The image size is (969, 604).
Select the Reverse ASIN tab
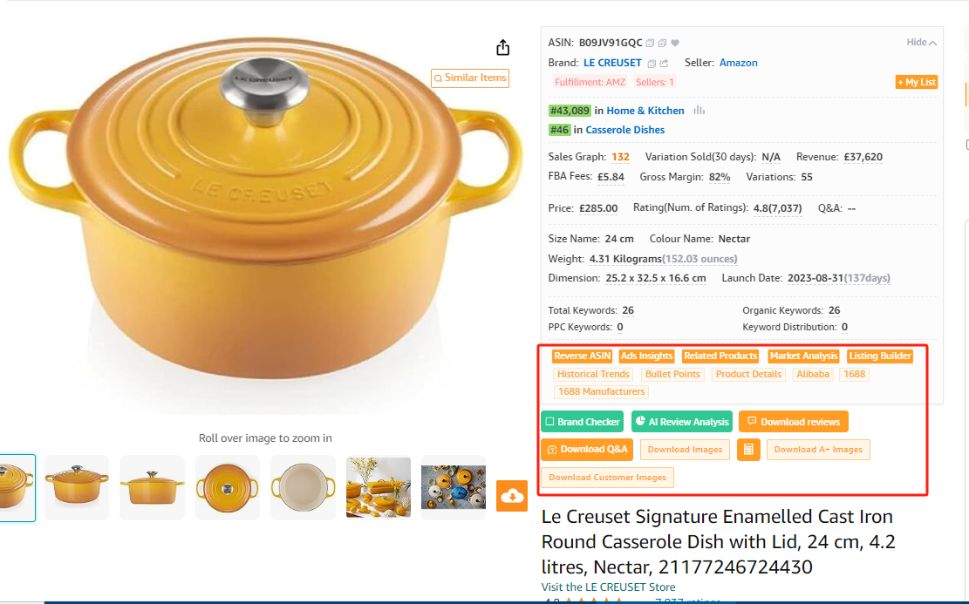pos(582,356)
